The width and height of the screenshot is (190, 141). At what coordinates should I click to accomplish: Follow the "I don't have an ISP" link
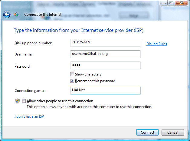(29, 116)
